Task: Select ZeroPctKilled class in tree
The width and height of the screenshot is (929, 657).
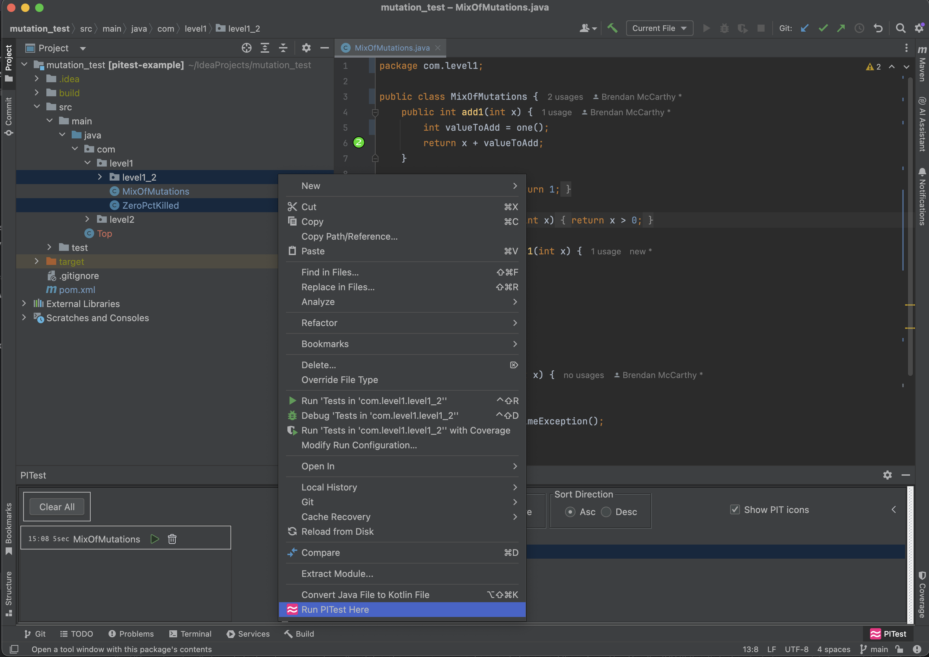Action: (x=150, y=205)
